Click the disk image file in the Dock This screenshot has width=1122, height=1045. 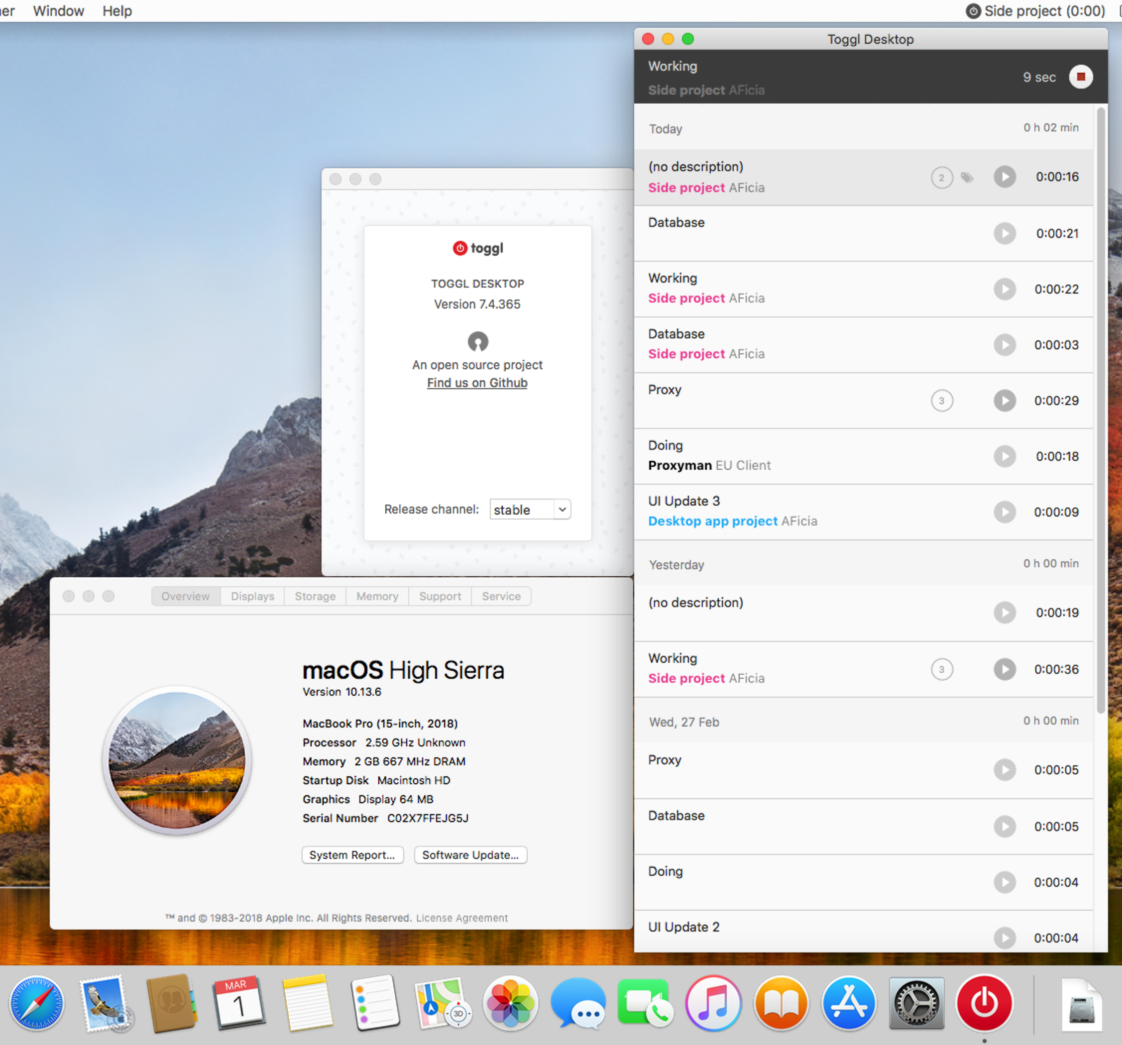(1081, 1006)
